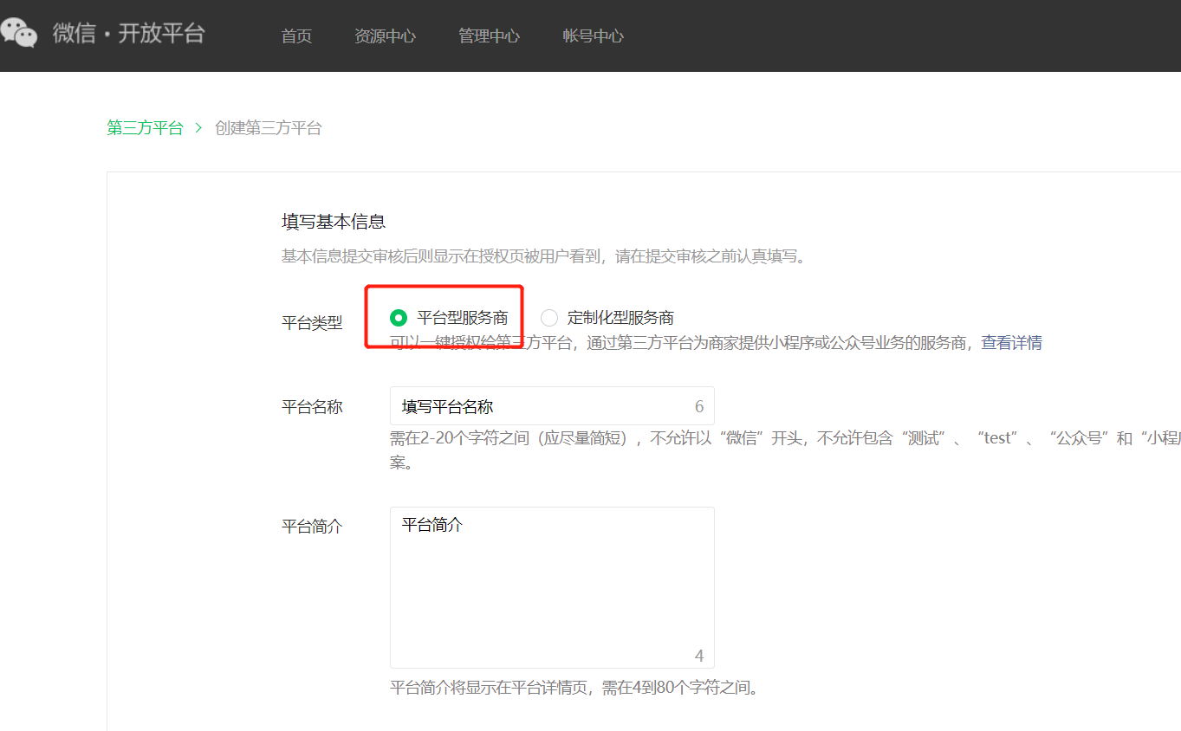Screen dimensions: 1181x731
Task: Open the 帐号中心 menu
Action: pyautogui.click(x=593, y=36)
